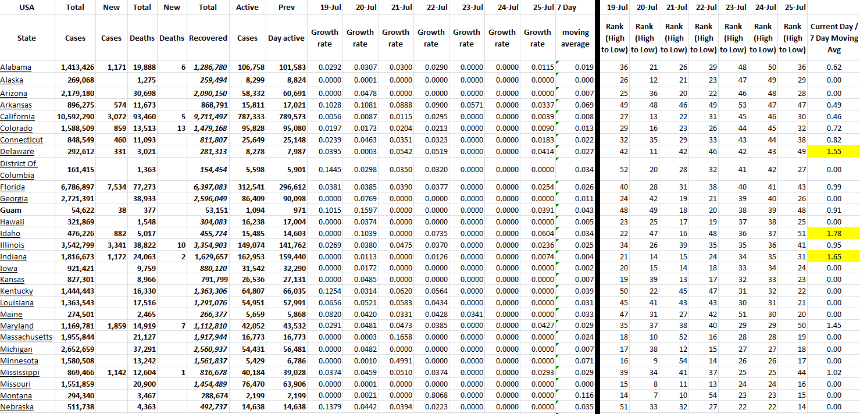The image size is (860, 414).
Task: Click the 'Current Day / 7 Day Moving Avg' header
Action: tap(833, 38)
